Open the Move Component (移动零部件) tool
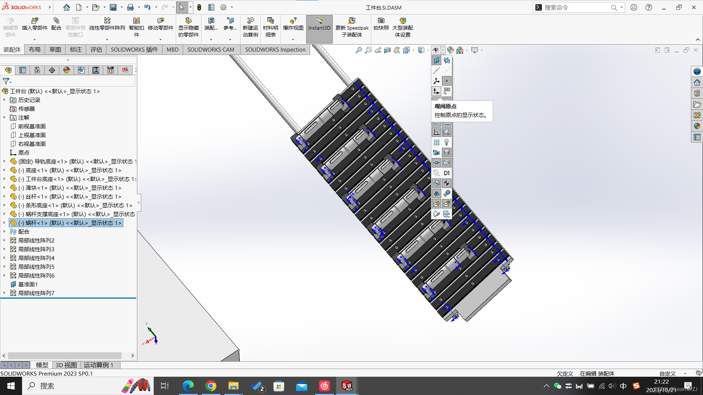 point(160,24)
